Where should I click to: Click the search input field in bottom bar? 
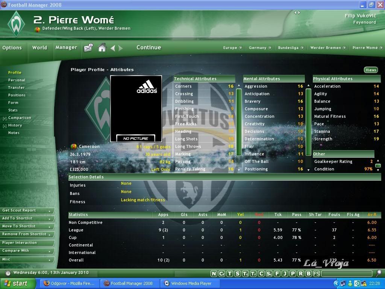(347, 274)
